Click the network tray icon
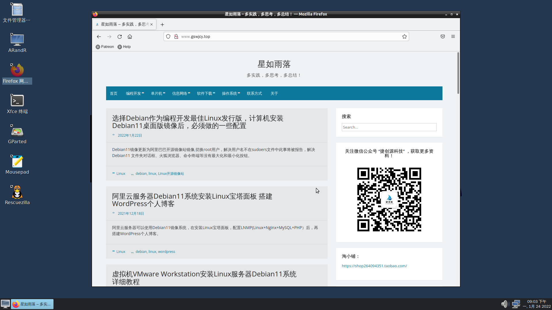Viewport: 552px width, 310px height. [516, 304]
